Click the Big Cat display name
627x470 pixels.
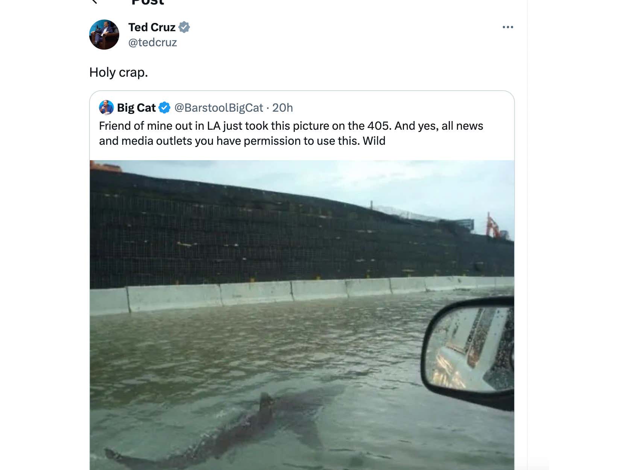[x=136, y=108]
